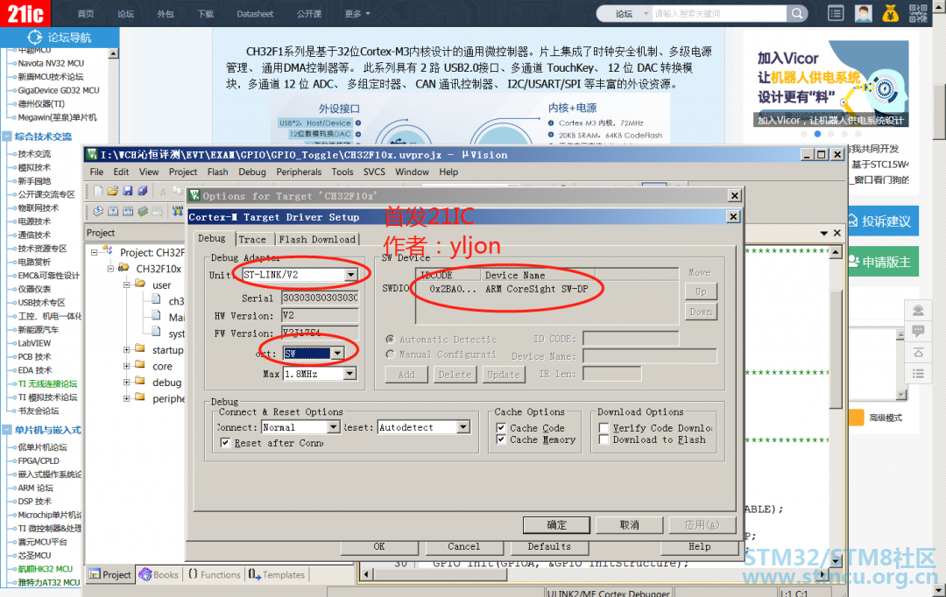Image resolution: width=946 pixels, height=597 pixels.
Task: Click the 21ic site logo
Action: click(x=25, y=13)
